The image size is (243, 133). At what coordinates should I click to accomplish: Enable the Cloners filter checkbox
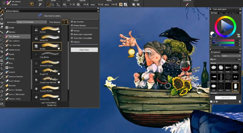pos(72,42)
